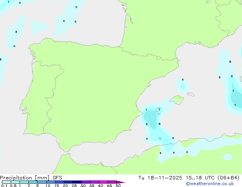Click the purple swatch between 30 and 35
This screenshot has height=187, width=242.
(86, 182)
